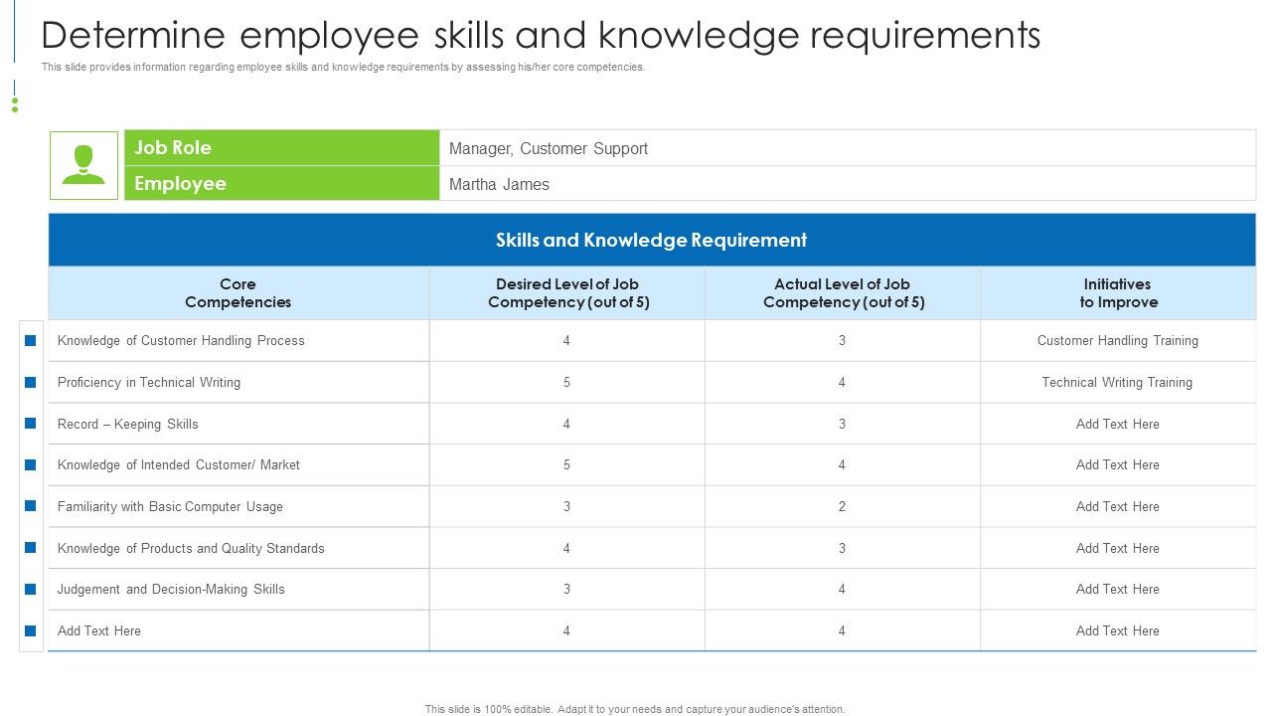
Task: Select Record – Keeping Skills cell
Action: (238, 424)
